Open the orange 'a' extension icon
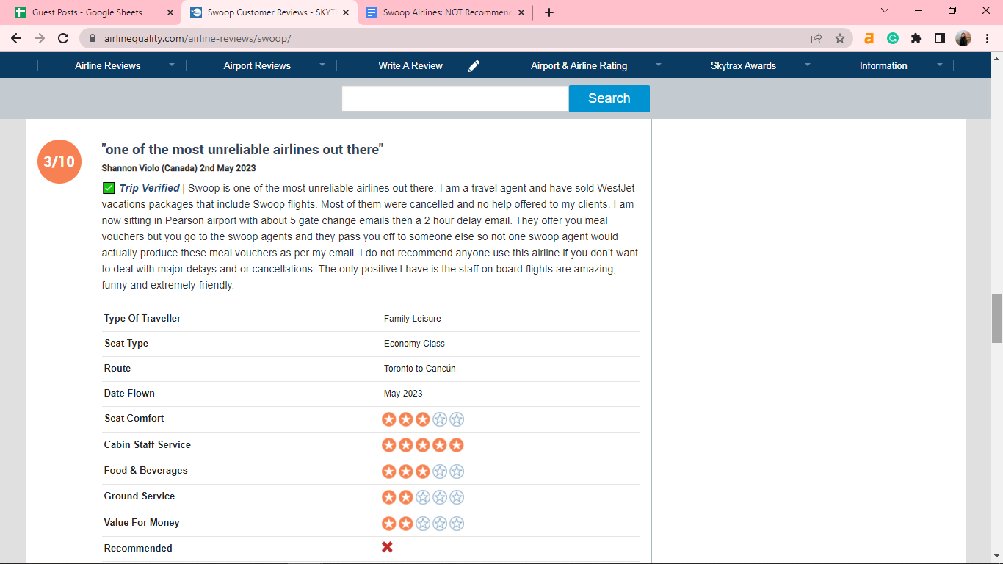 pyautogui.click(x=869, y=38)
